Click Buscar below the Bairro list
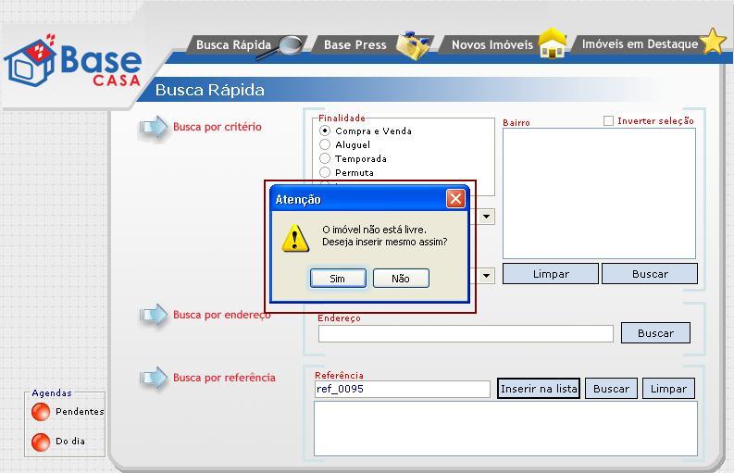 (650, 274)
